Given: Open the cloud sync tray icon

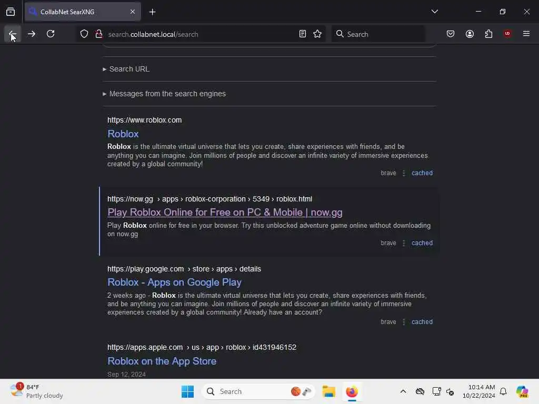Looking at the screenshot, I should tap(420, 391).
